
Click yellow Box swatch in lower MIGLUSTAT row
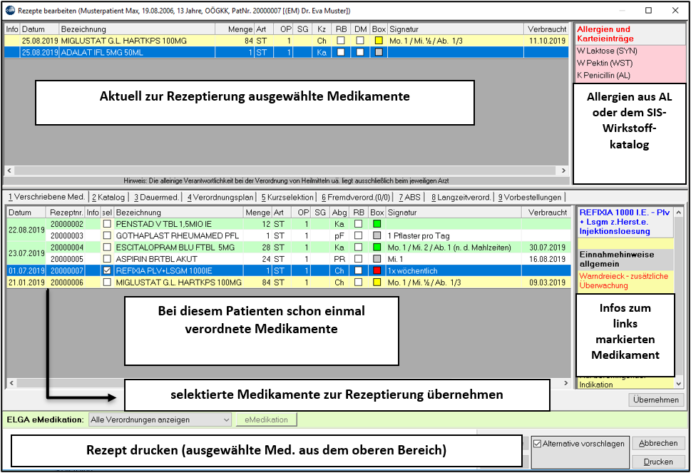pos(377,282)
